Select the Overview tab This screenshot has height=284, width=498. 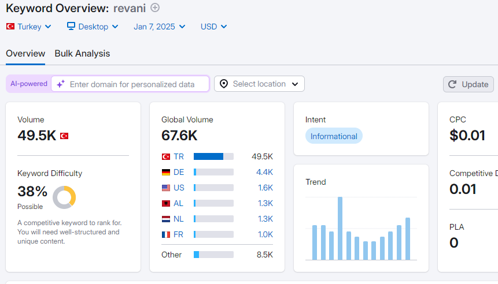(x=25, y=54)
